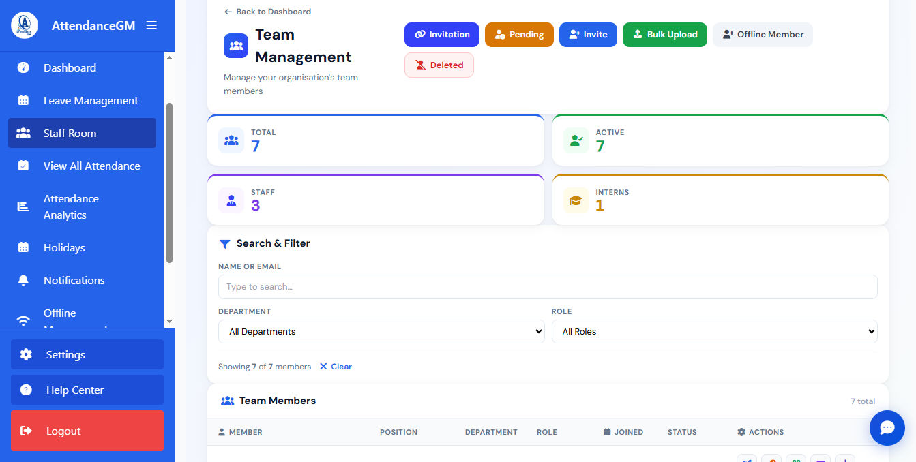This screenshot has width=916, height=462.
Task: Click the Holidays calendar icon
Action: 23,247
